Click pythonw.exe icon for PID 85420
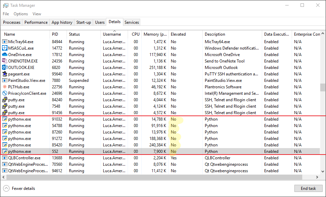 point(4,145)
